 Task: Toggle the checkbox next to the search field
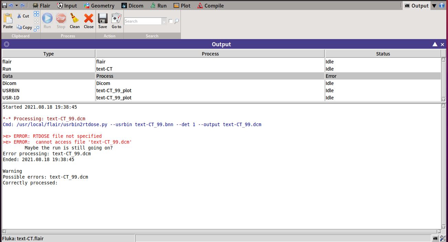click(171, 21)
